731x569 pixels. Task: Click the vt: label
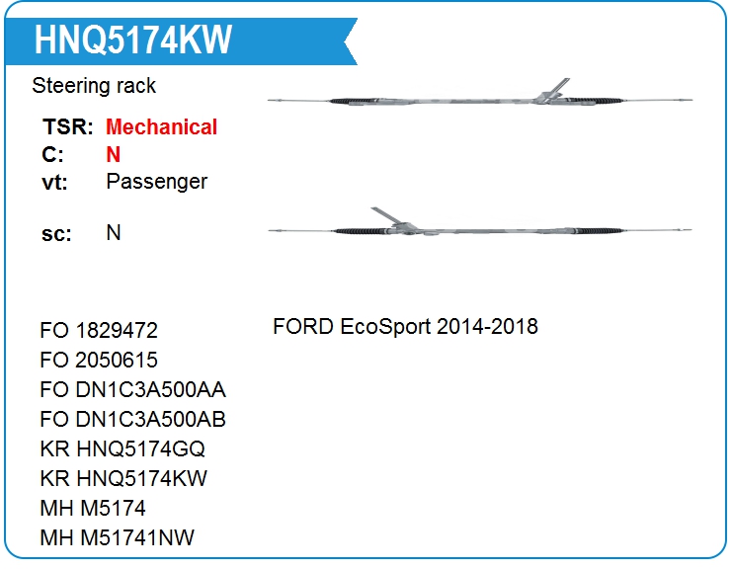click(54, 182)
